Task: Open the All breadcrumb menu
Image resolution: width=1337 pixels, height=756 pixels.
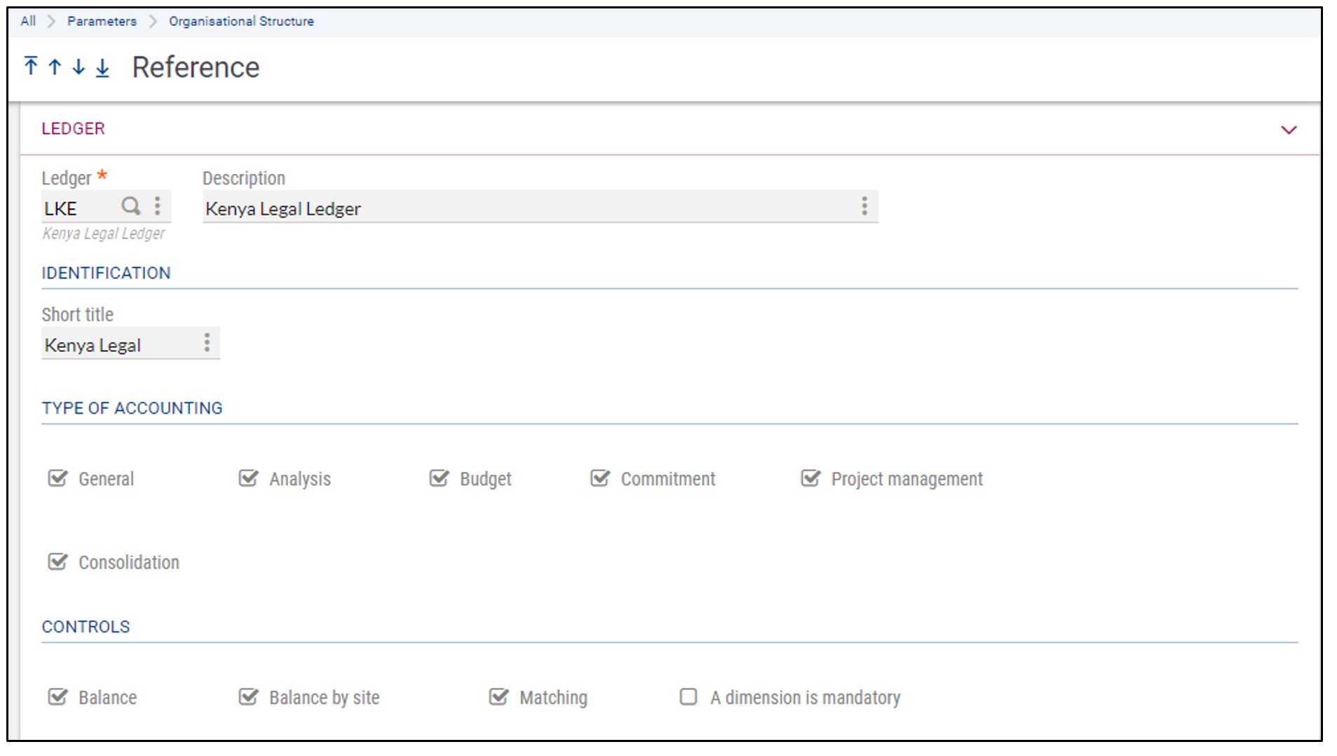Action: click(x=27, y=21)
